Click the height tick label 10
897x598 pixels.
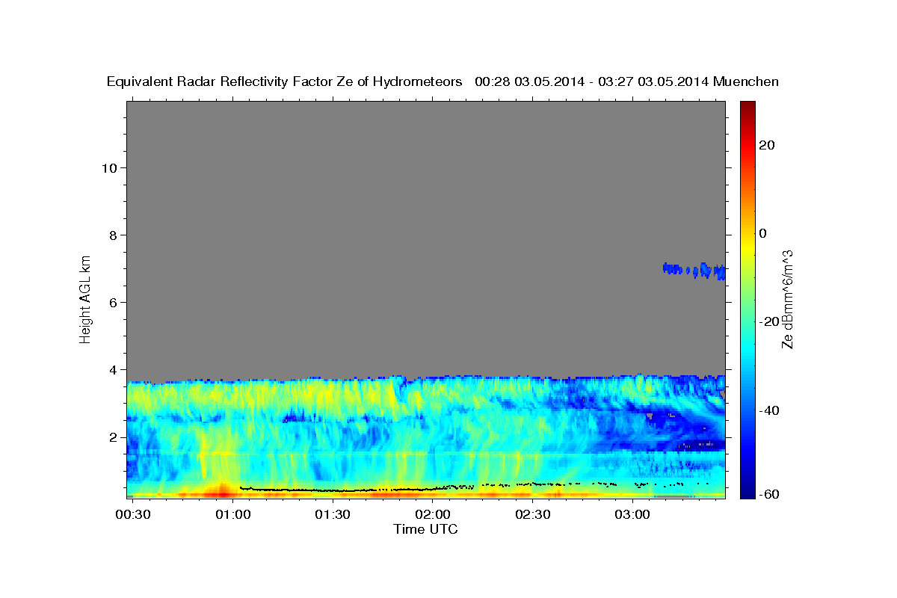click(x=108, y=167)
